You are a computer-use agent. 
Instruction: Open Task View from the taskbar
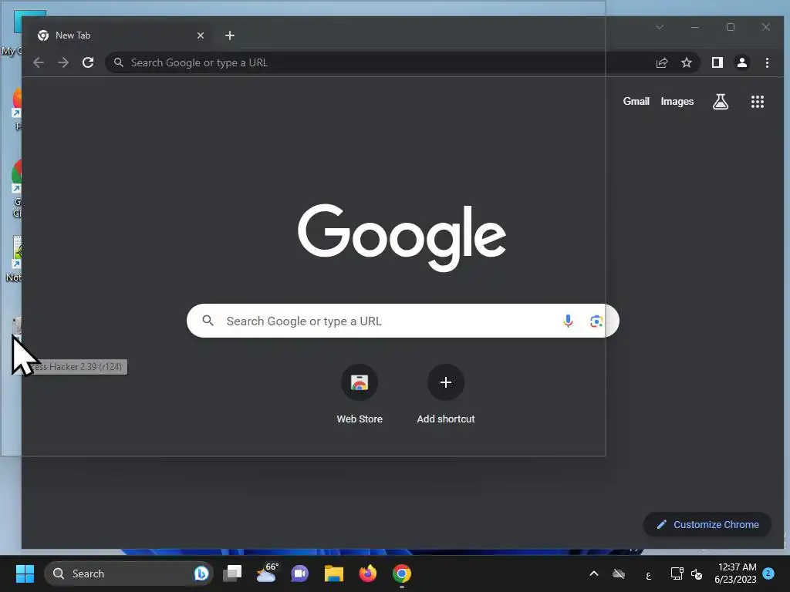[x=232, y=573]
